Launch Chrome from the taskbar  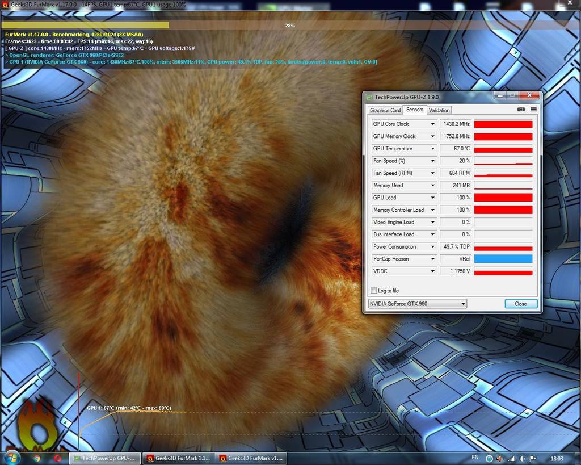tap(37, 458)
